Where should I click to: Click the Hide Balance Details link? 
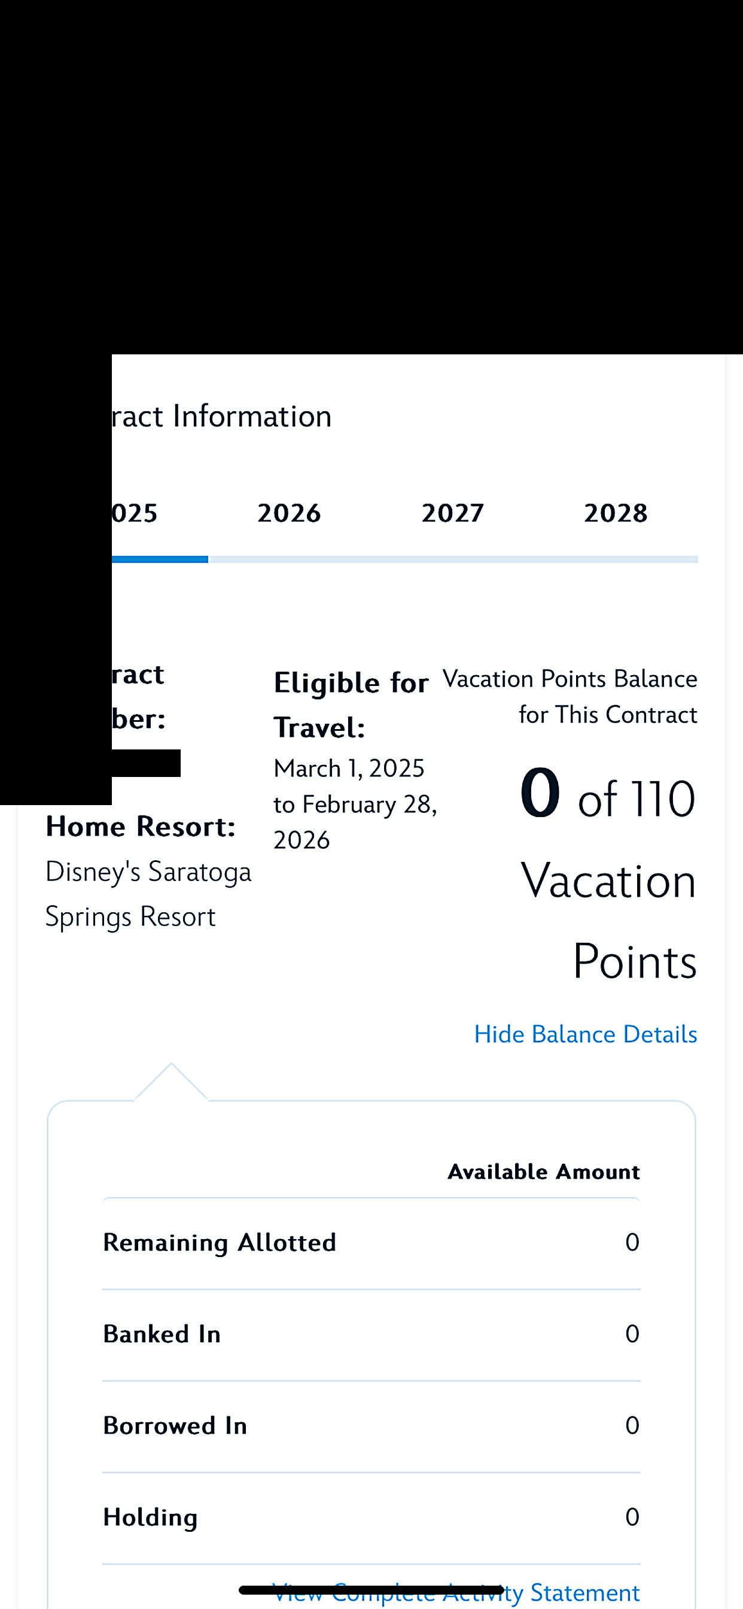[585, 1034]
